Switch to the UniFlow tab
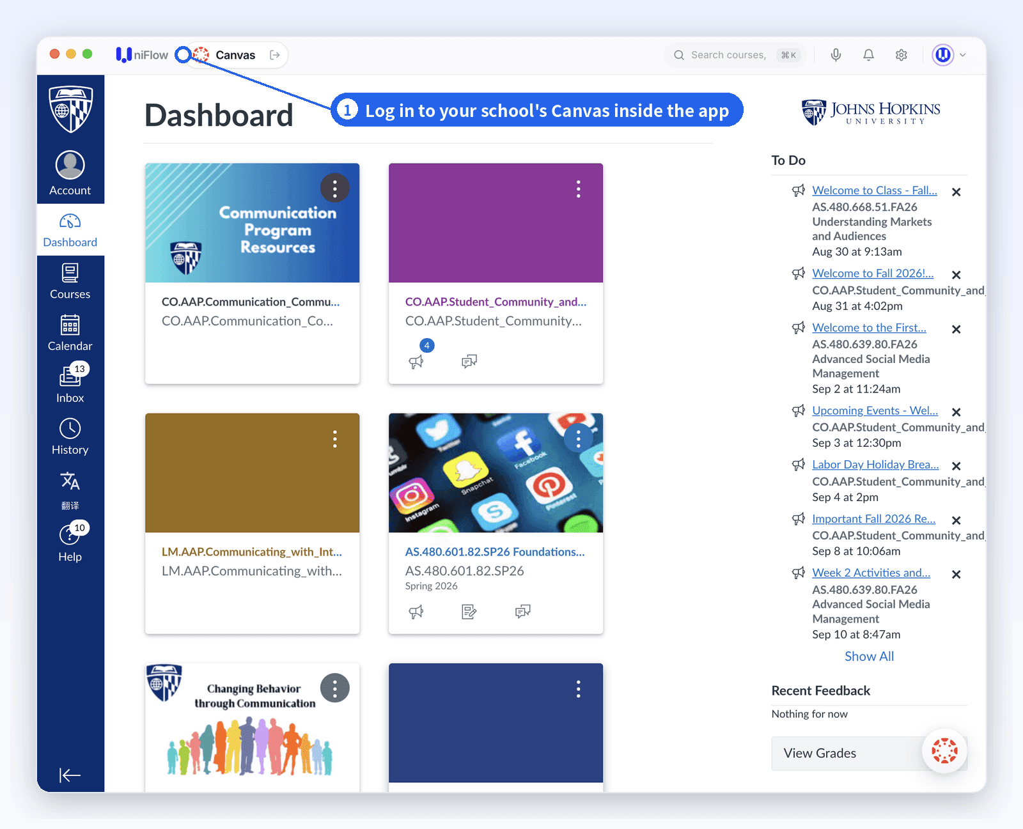 [x=142, y=55]
